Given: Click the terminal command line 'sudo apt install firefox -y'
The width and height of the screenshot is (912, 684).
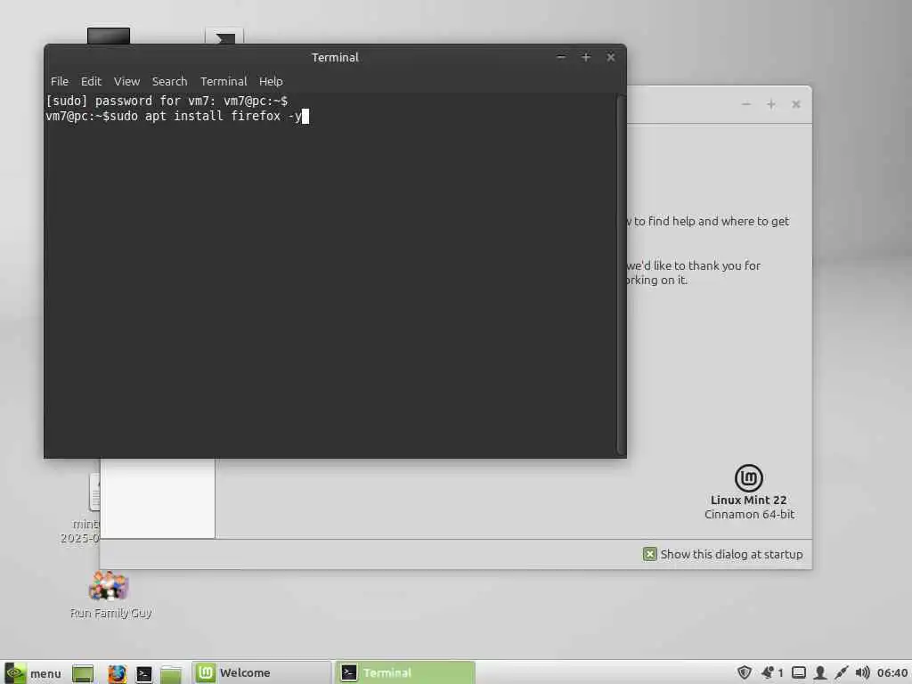Looking at the screenshot, I should (206, 116).
